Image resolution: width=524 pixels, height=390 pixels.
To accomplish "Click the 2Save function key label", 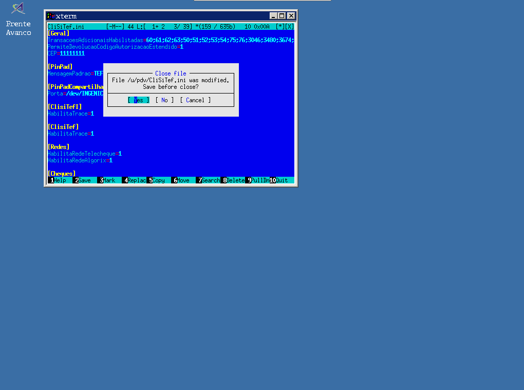I will click(83, 180).
